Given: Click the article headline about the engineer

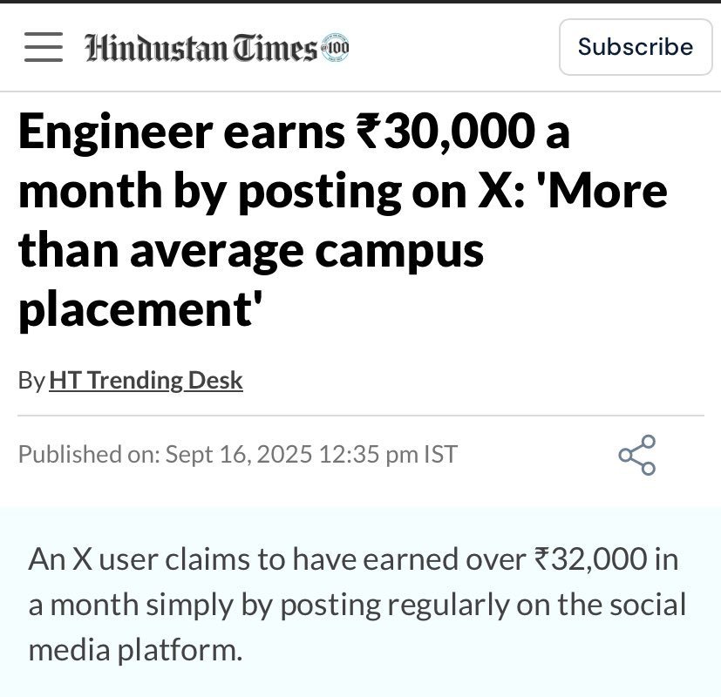Looking at the screenshot, I should pos(343,221).
